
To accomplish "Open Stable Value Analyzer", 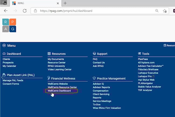I will pos(149,87).
